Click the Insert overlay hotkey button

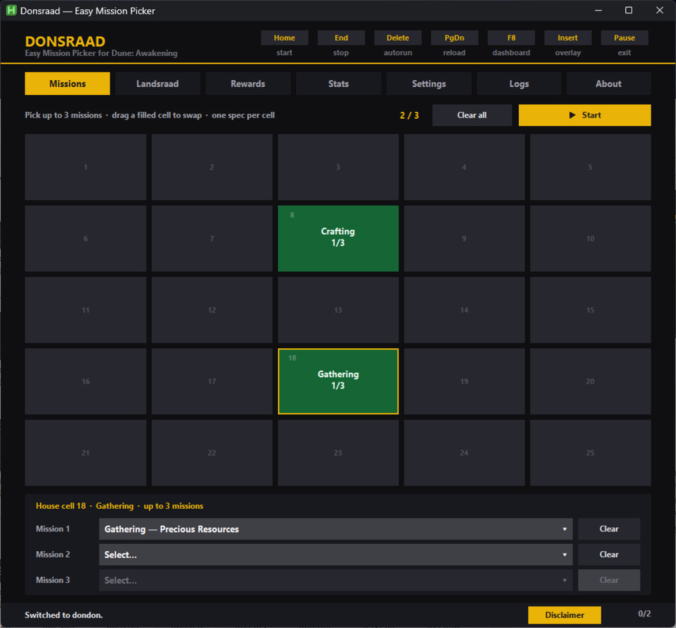568,38
